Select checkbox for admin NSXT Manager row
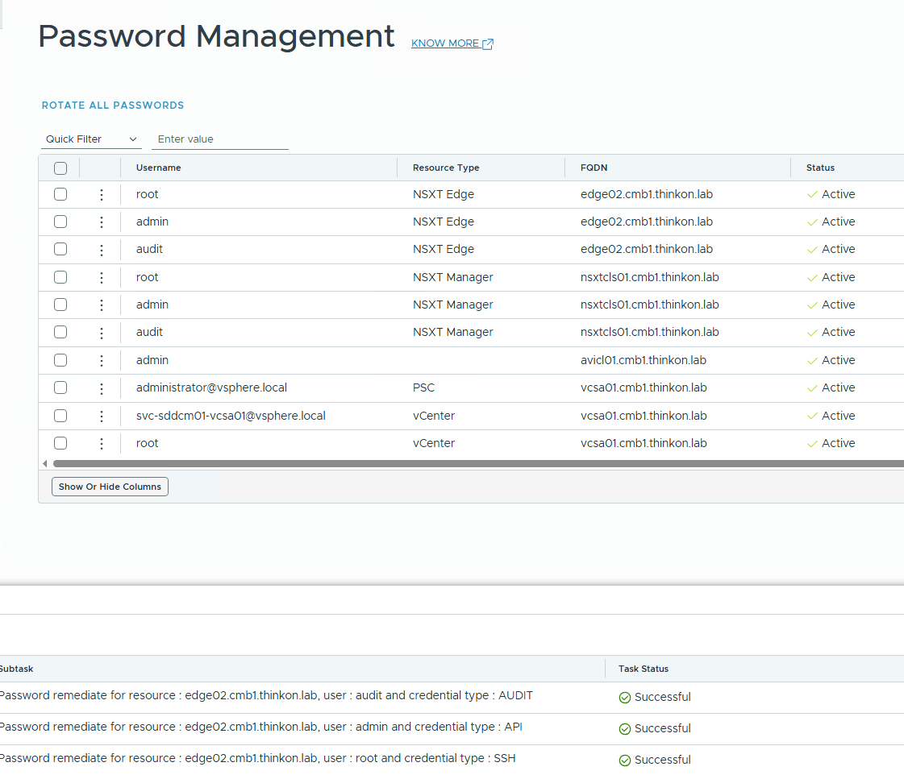904x775 pixels. click(x=60, y=305)
